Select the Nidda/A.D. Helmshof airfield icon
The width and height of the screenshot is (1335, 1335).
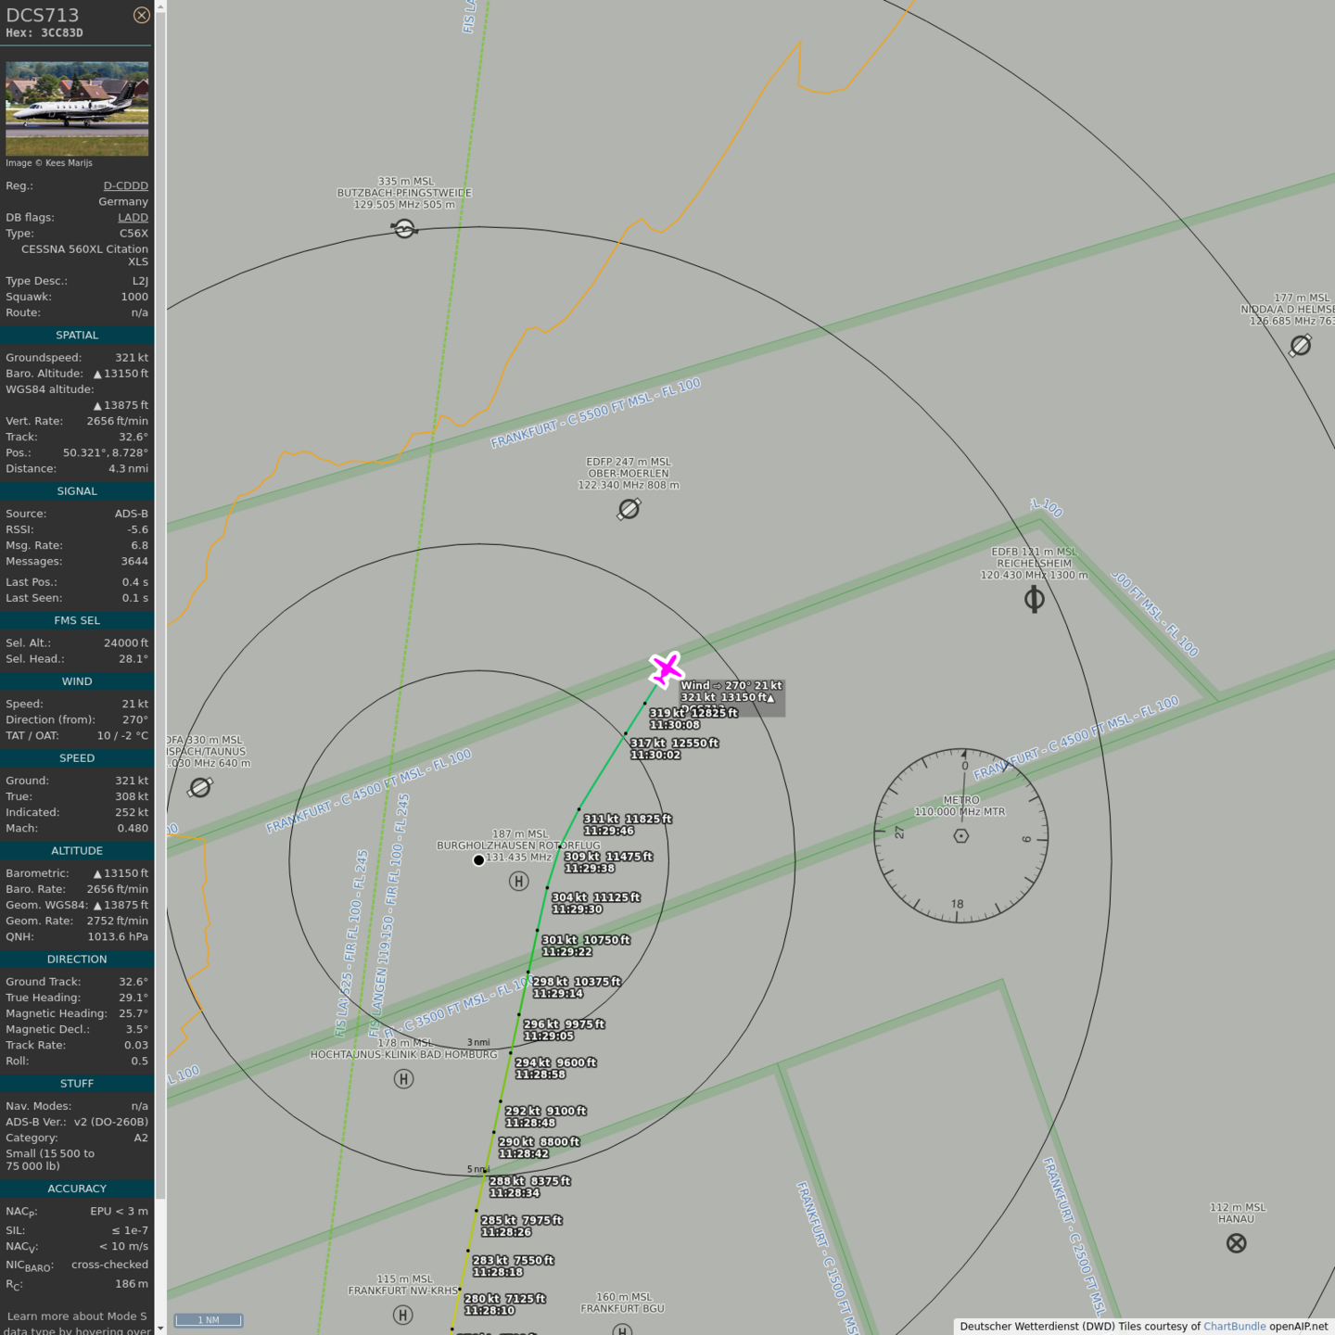tap(1301, 346)
